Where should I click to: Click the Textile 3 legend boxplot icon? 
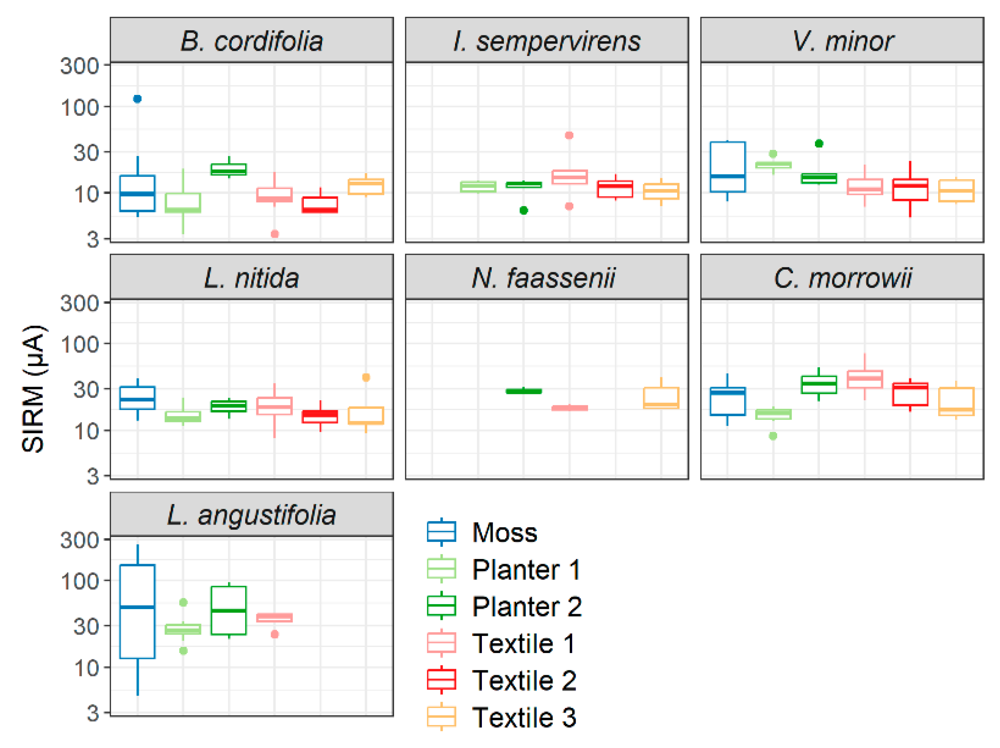tap(441, 717)
